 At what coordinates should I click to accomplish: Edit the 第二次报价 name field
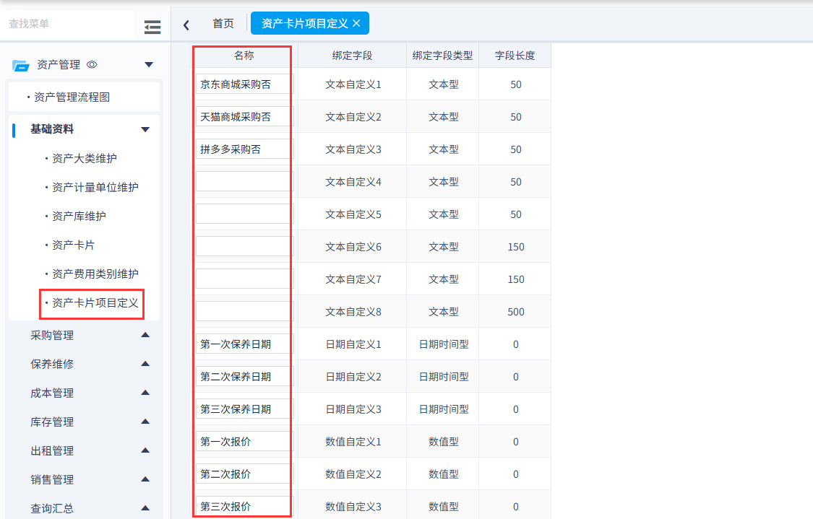coord(244,474)
